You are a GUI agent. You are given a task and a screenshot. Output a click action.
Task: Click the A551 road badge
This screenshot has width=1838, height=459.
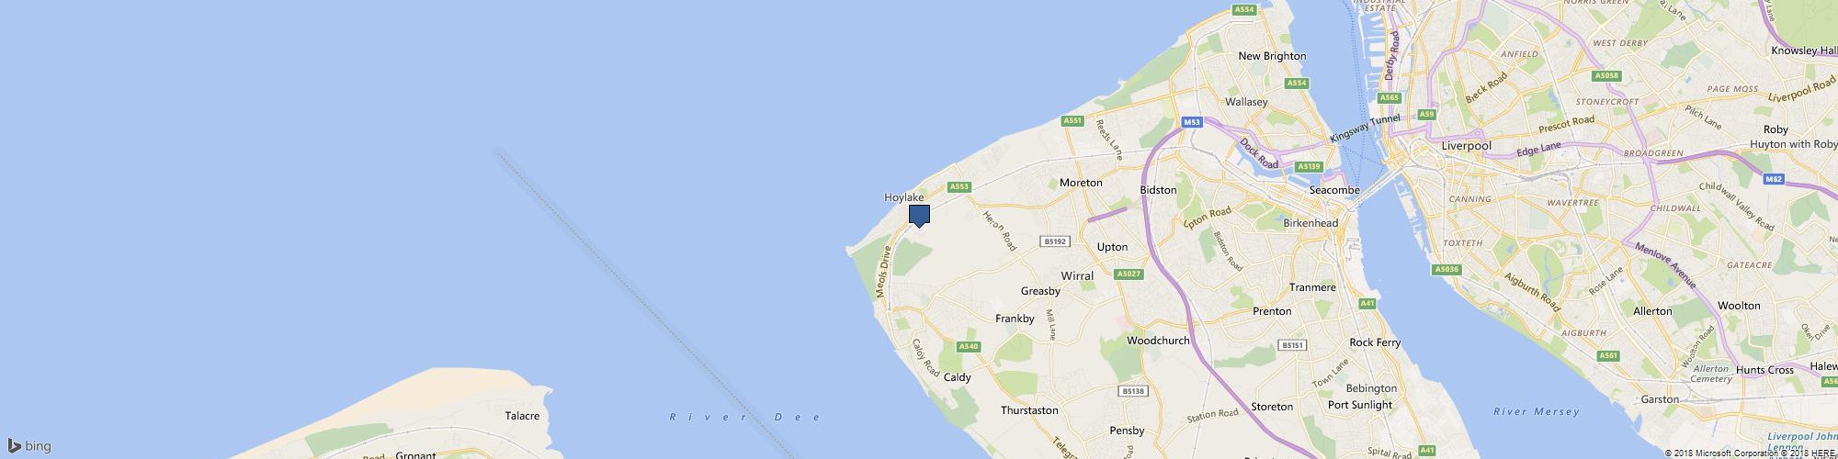tap(1072, 120)
